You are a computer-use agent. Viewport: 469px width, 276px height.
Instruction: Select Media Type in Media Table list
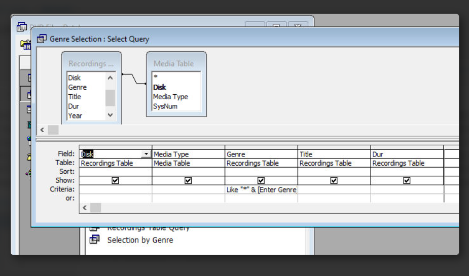coord(170,97)
